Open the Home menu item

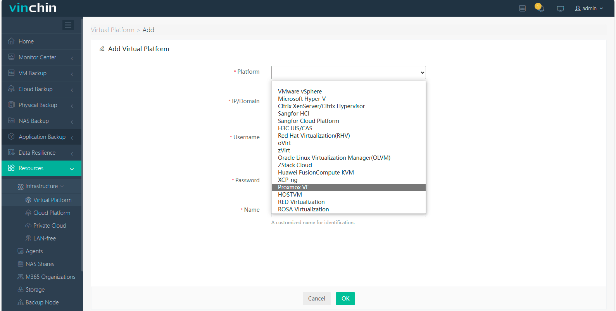tap(41, 41)
